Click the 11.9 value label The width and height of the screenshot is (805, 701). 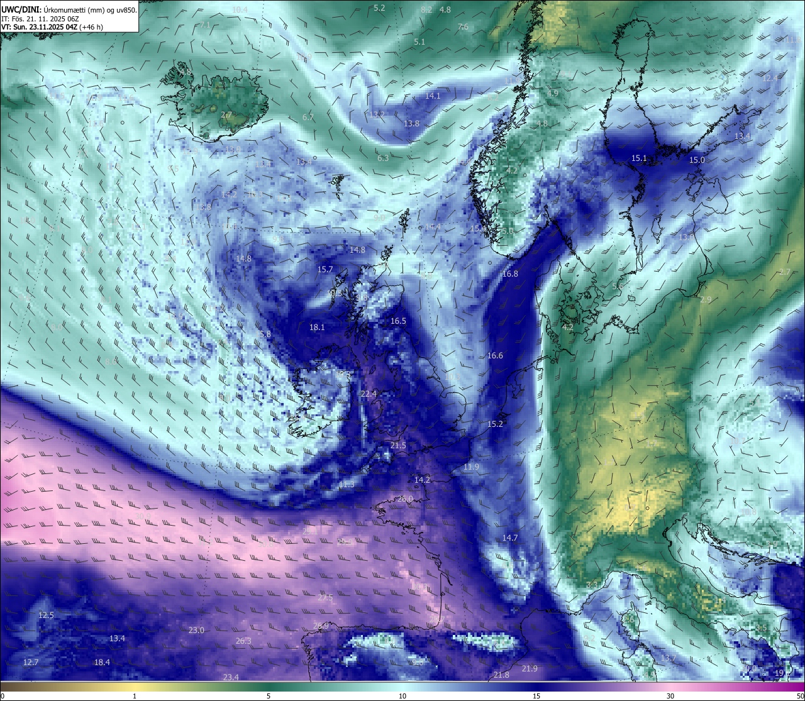tap(471, 466)
